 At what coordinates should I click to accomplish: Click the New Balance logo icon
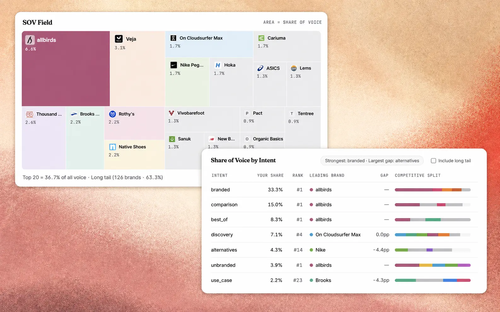(212, 139)
